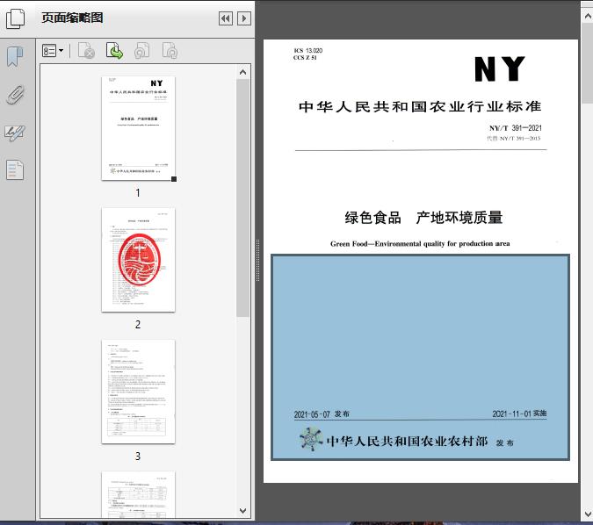This screenshot has width=593, height=525.
Task: Click the 页面缩略图 panel title
Action: point(72,18)
